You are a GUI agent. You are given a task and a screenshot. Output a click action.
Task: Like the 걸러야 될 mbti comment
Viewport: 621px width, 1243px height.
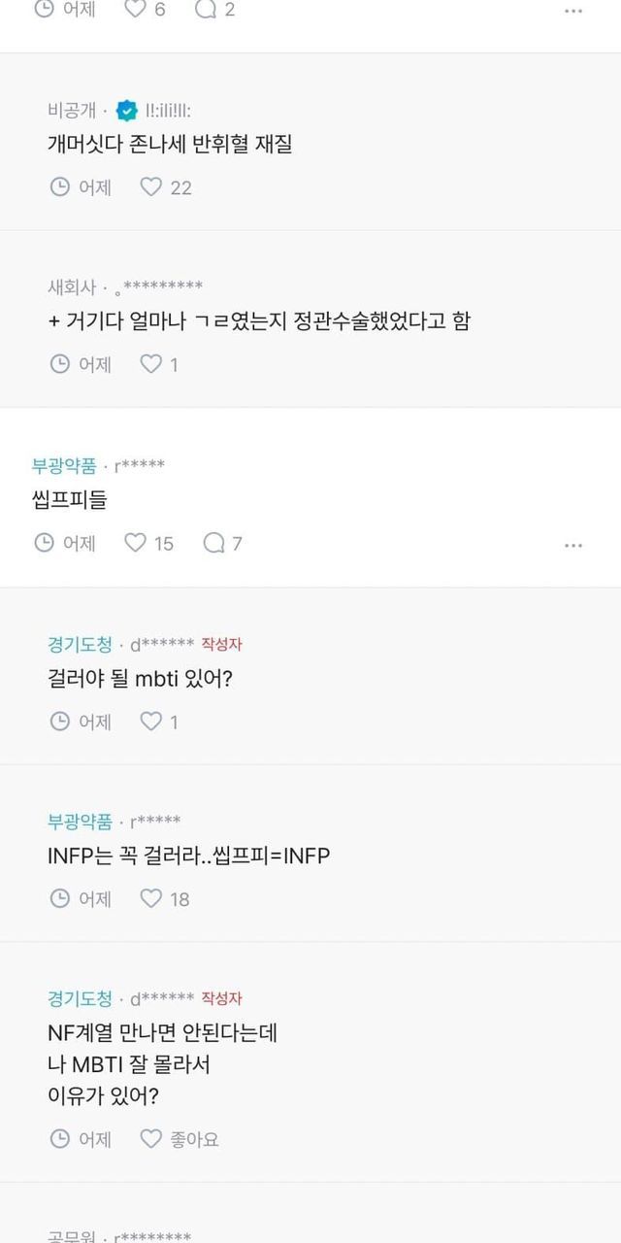[150, 722]
